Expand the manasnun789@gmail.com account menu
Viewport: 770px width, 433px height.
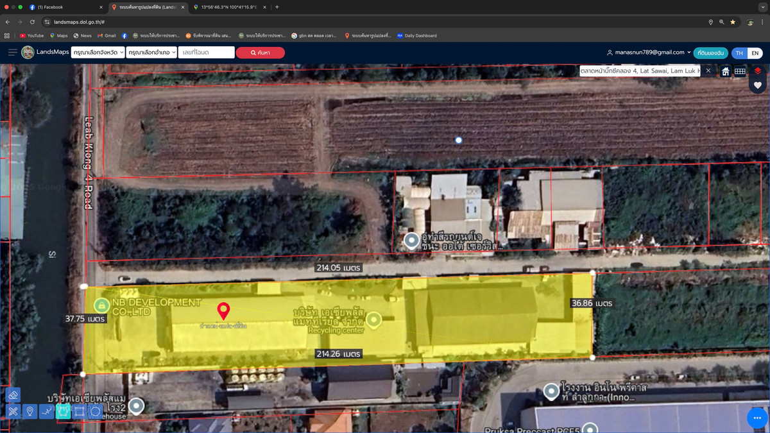click(x=649, y=53)
